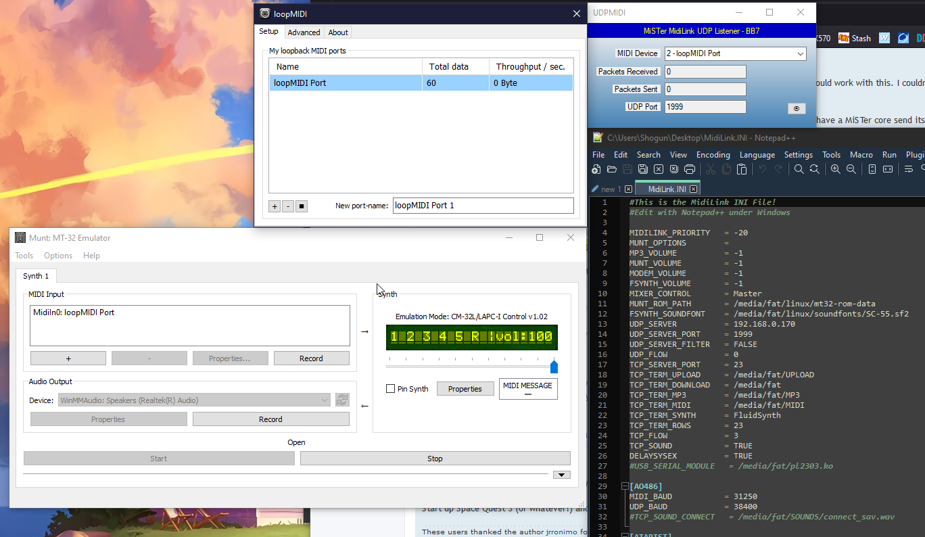Click the MIDI MESSAGE indicator box
Viewport: 925px width, 537px height.
point(528,389)
